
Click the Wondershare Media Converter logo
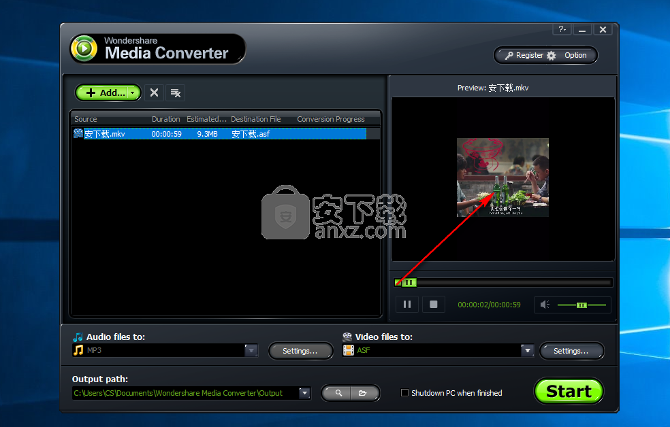click(158, 49)
